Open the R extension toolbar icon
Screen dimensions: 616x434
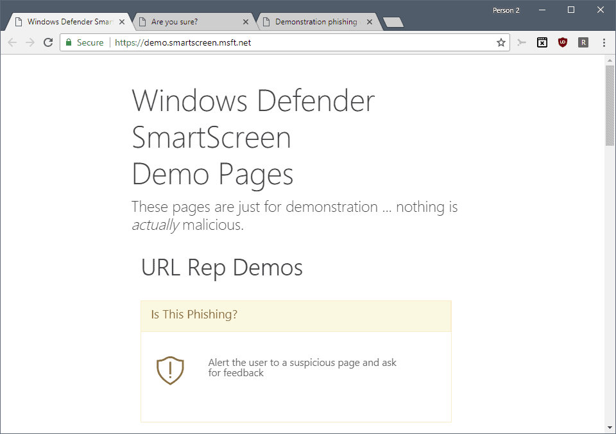pos(583,42)
